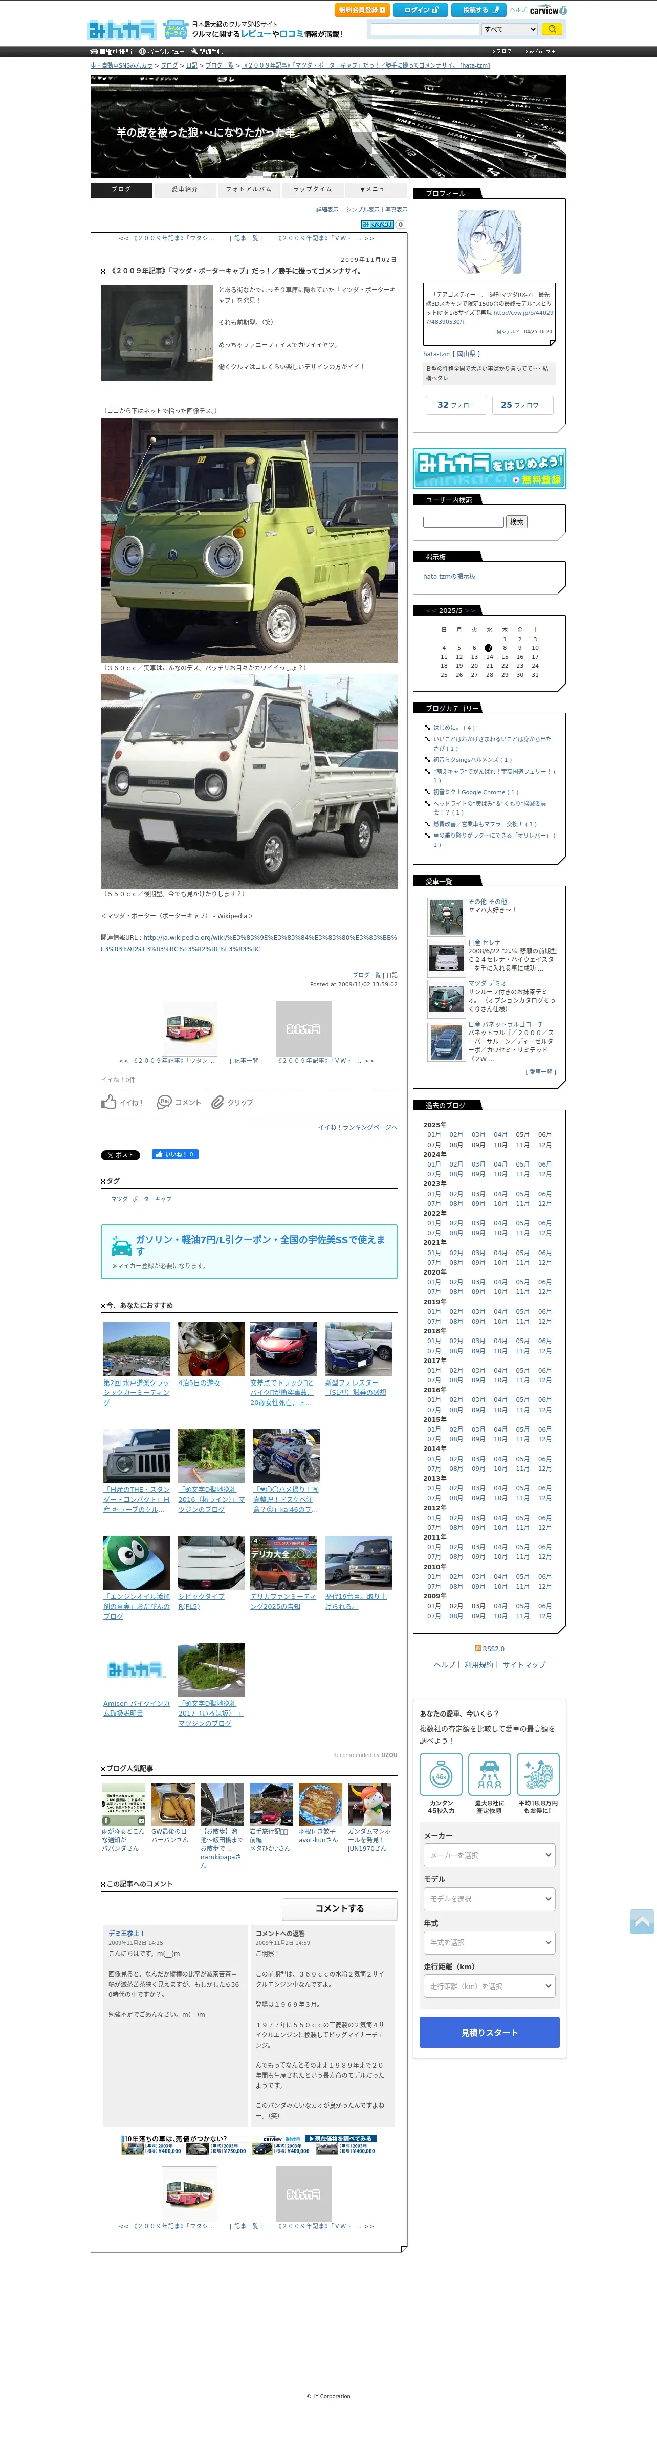Click the クリップ paperclip icon

pos(218,1103)
